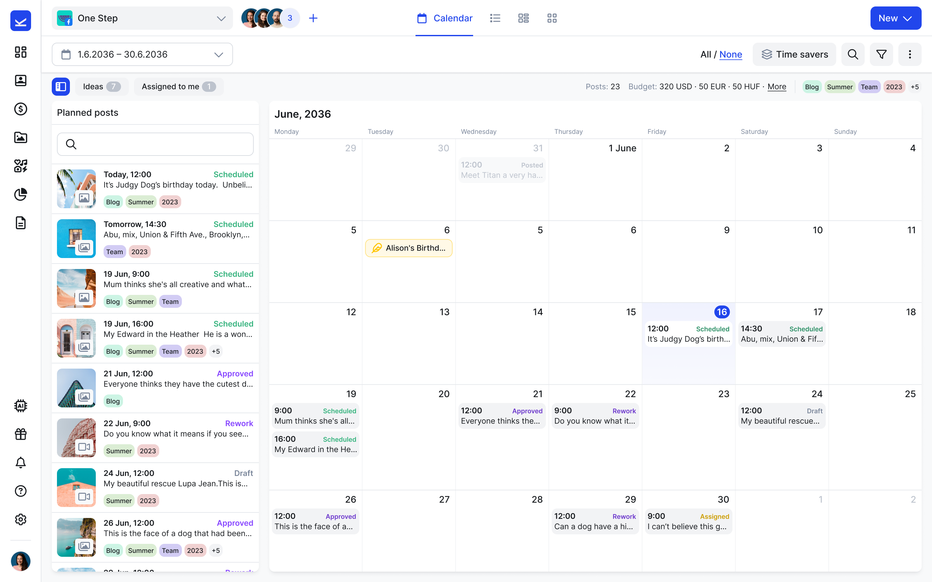Open filters using the funnel icon
Image resolution: width=932 pixels, height=582 pixels.
tap(881, 54)
